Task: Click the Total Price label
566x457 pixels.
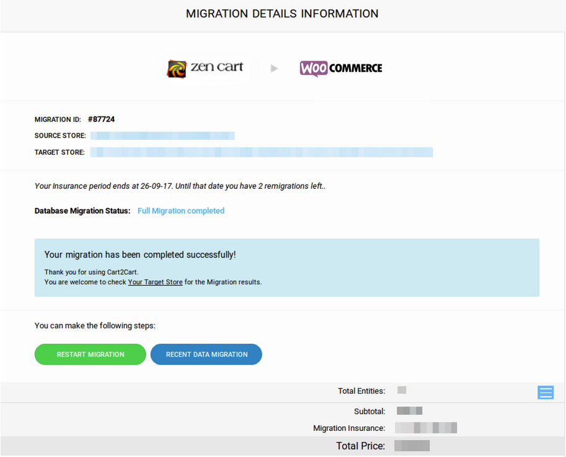Action: pyautogui.click(x=361, y=446)
